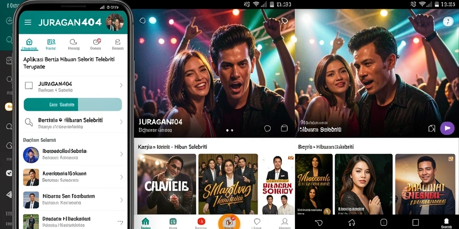Expand chevron of the last green-avatar row

(x=120, y=222)
